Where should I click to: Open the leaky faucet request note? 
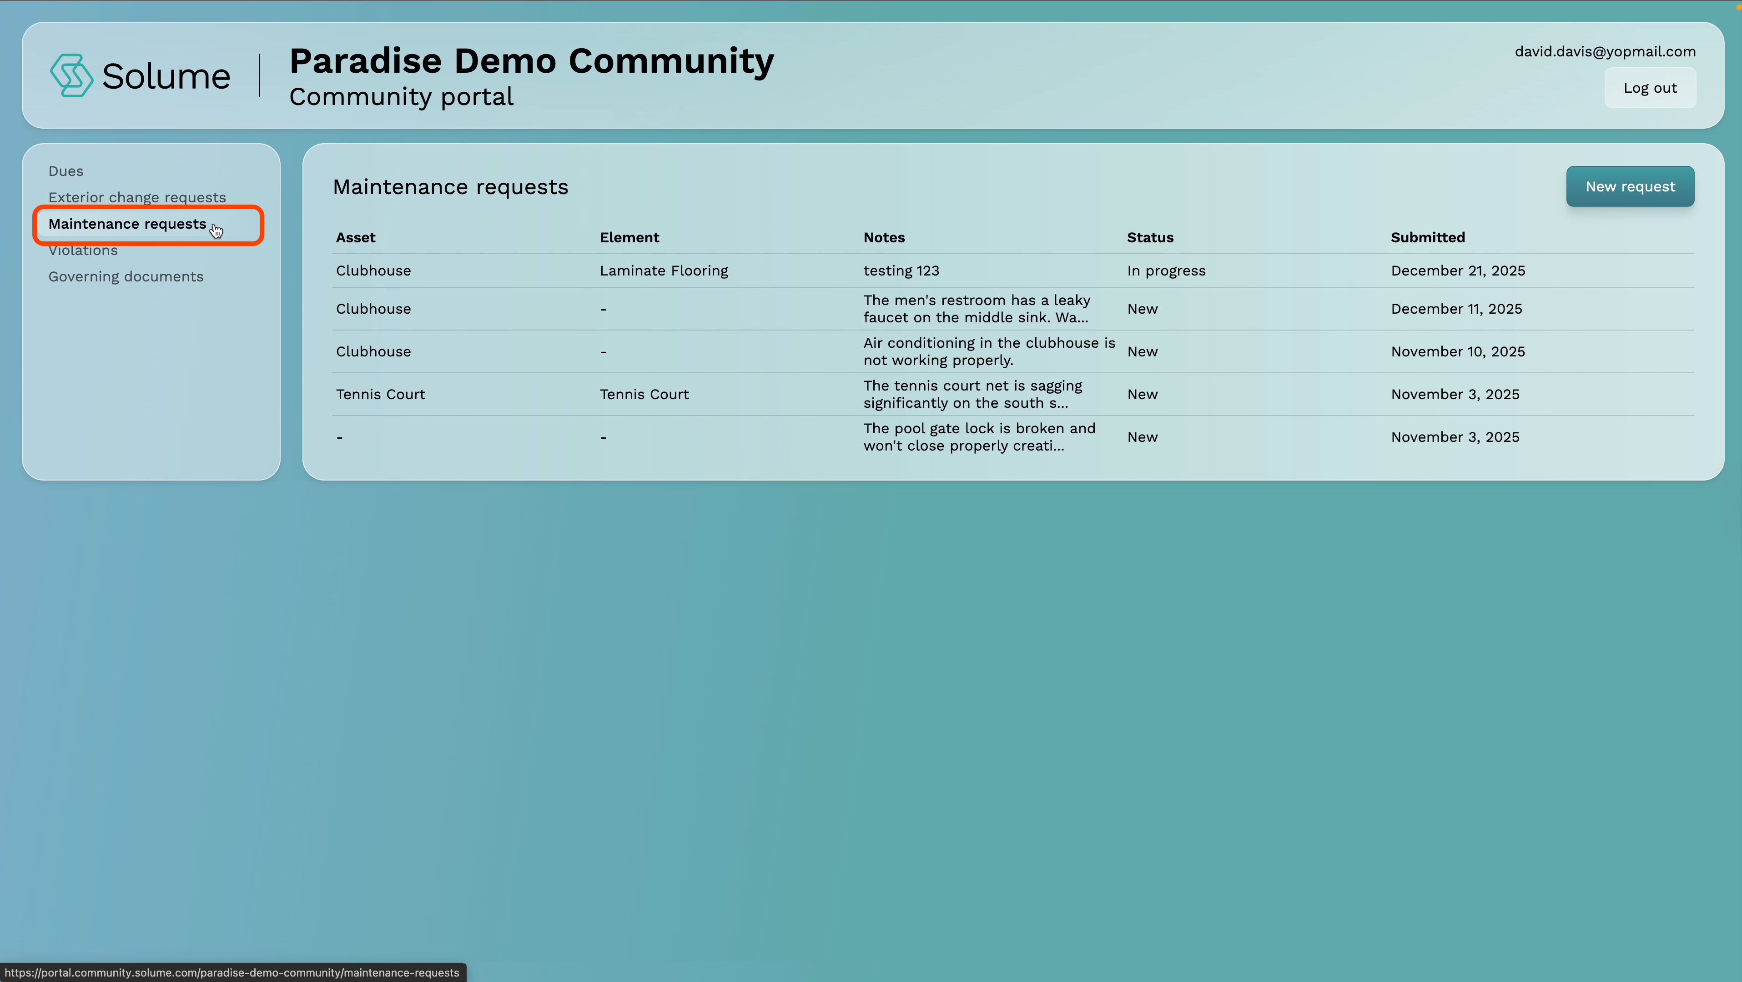[977, 309]
